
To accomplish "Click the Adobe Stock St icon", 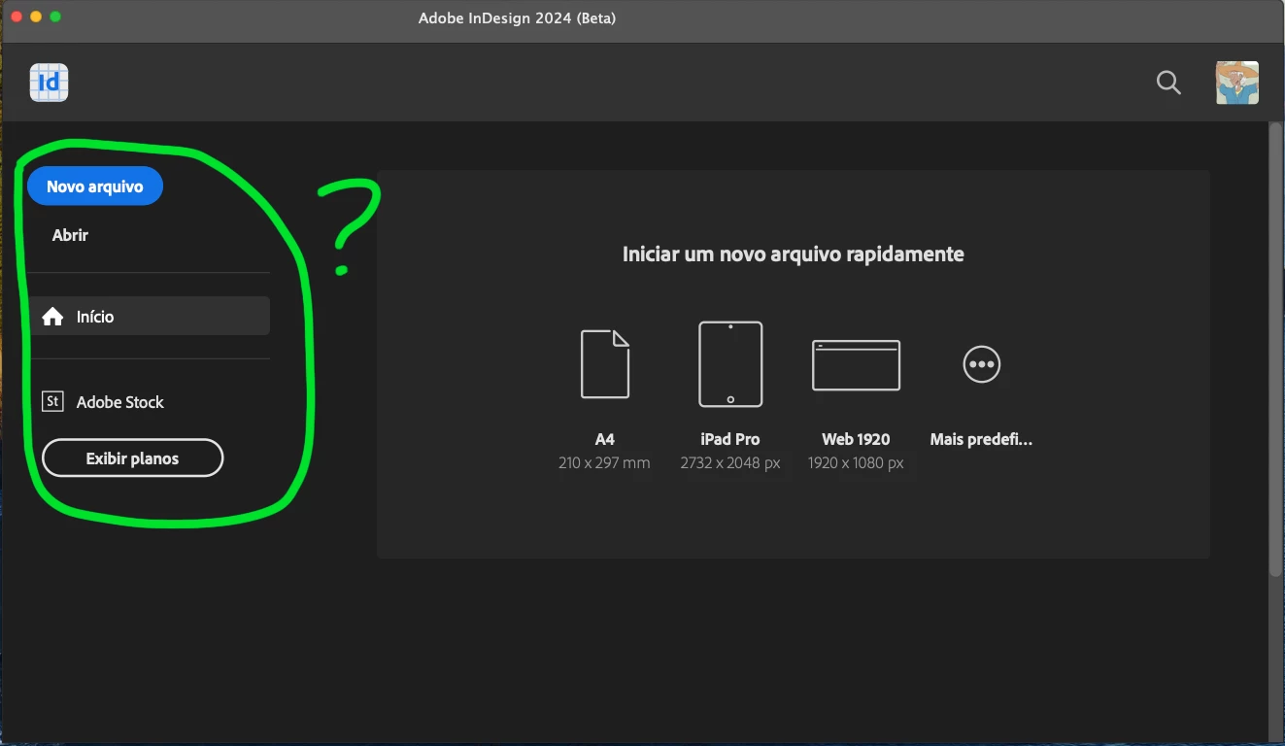I will coord(52,402).
